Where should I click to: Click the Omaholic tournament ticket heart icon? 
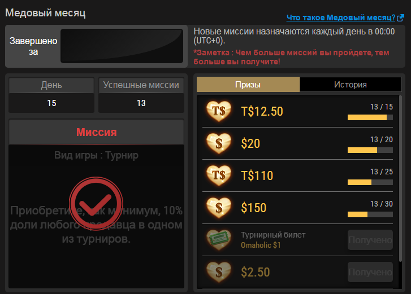click(219, 240)
